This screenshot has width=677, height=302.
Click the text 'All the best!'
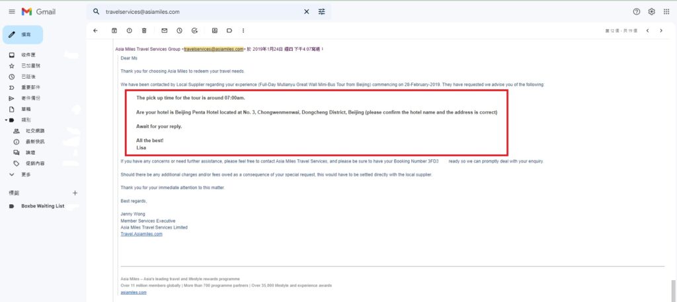tap(150, 141)
